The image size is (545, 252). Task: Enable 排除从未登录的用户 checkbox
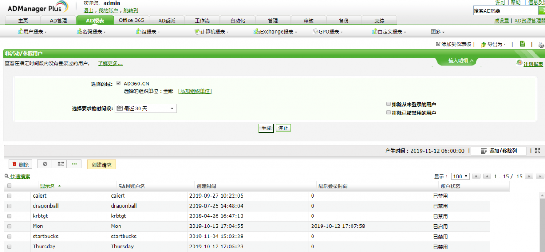(x=388, y=104)
